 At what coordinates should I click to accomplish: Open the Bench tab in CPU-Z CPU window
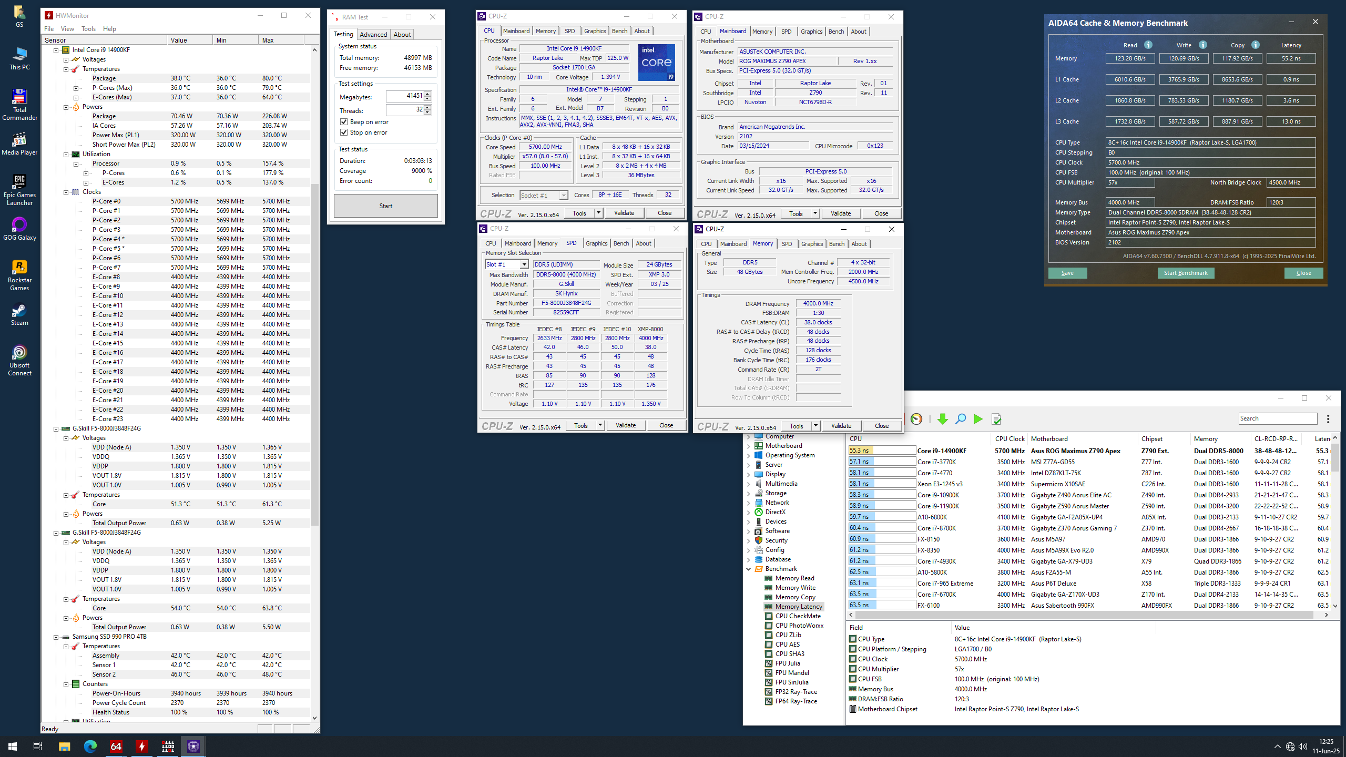(619, 31)
